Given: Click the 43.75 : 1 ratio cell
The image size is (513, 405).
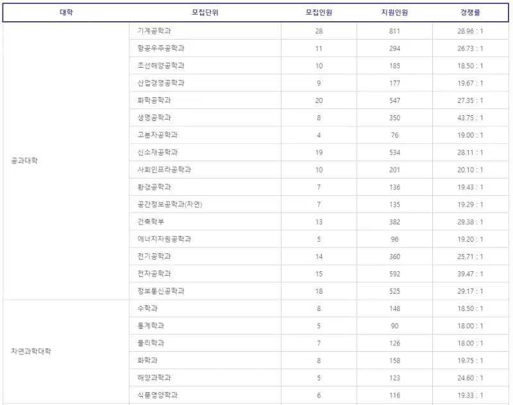Looking at the screenshot, I should (470, 118).
